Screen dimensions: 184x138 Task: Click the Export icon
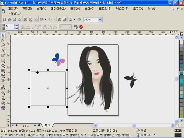65,19
